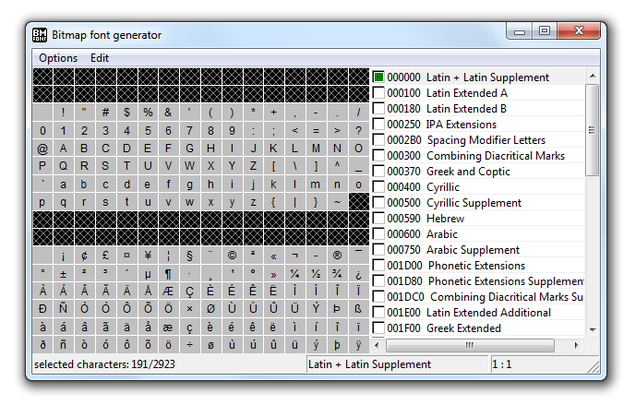Viewport: 635px width, 405px height.
Task: Check the Arabic Supplement checkbox
Action: (x=378, y=250)
